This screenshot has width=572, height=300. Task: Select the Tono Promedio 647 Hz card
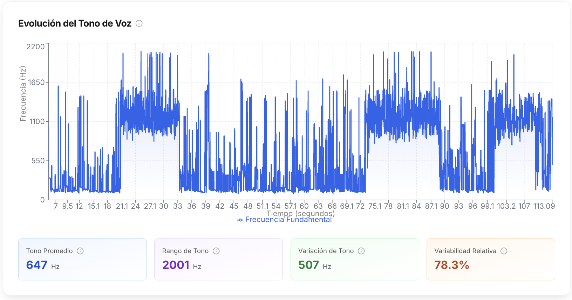(82, 259)
